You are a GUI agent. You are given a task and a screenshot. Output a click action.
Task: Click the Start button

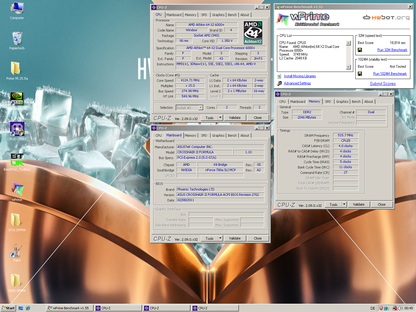8,308
